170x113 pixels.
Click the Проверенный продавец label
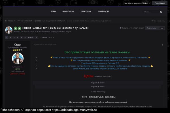pos(18,47)
